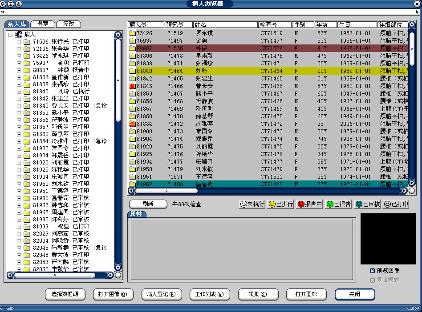The width and height of the screenshot is (422, 312).
Task: Click the round corner button beside the table's horizontal scrollbar
Action: (412, 191)
